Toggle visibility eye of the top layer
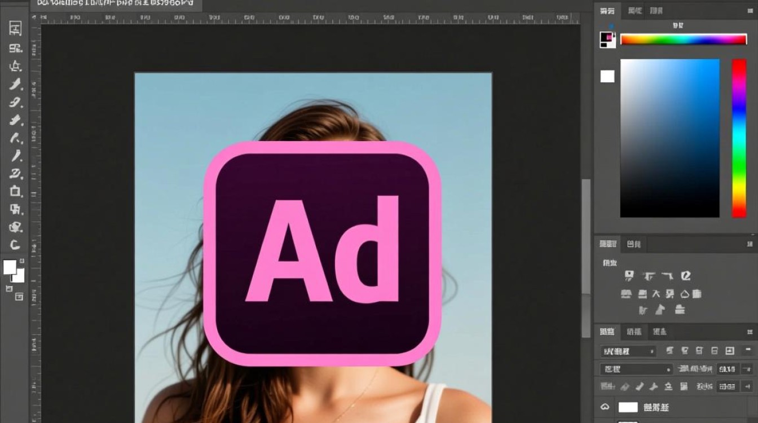 [x=605, y=407]
